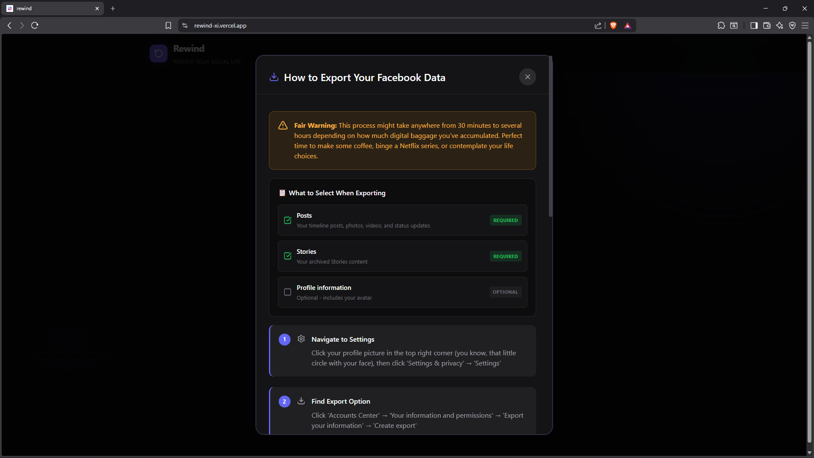This screenshot has height=458, width=814.
Task: Reload the current page
Action: [x=35, y=25]
